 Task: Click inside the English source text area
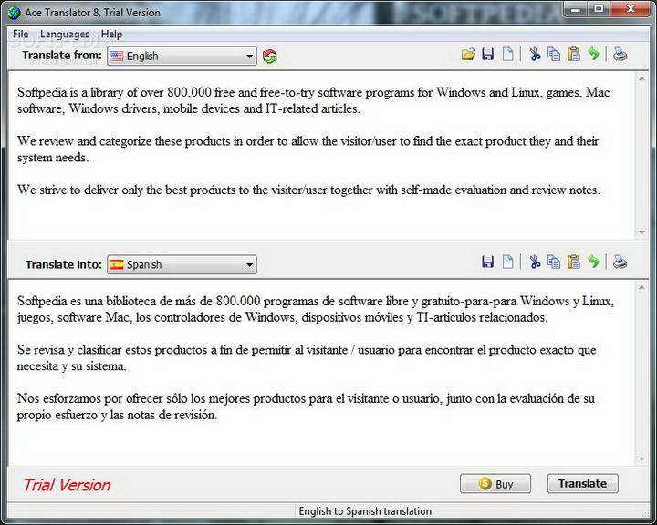tap(320, 155)
